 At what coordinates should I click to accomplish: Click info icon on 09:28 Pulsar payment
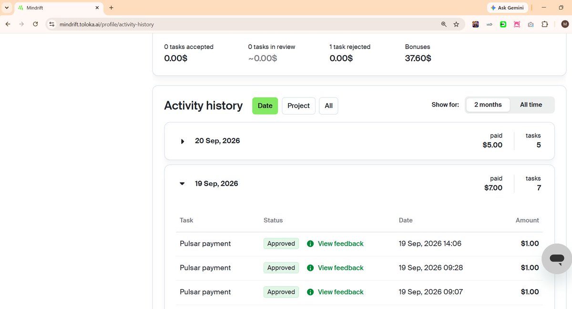click(x=310, y=268)
